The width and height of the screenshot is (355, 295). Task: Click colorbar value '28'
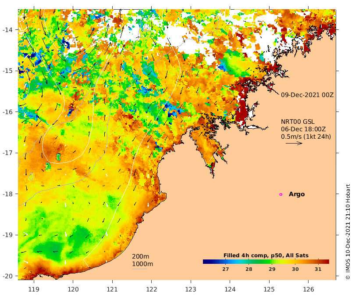[249, 269]
